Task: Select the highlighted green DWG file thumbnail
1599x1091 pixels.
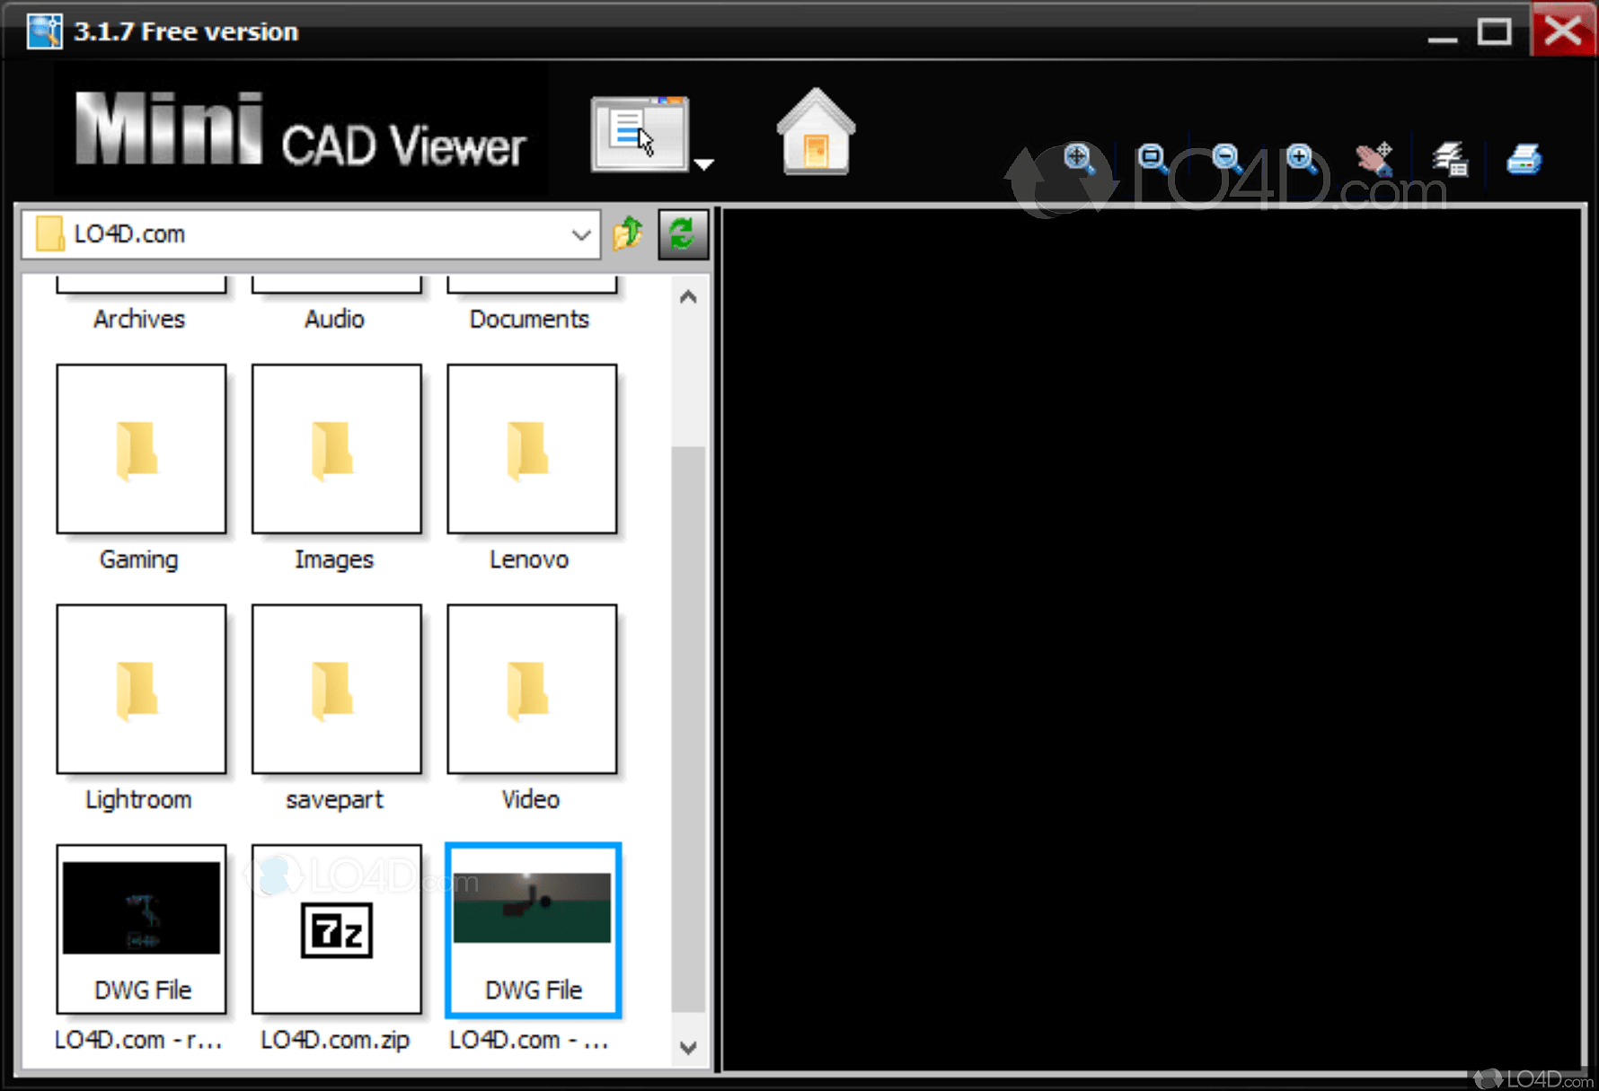Action: pyautogui.click(x=533, y=929)
